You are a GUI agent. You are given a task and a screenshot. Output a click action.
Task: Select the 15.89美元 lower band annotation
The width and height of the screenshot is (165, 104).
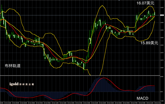149,43
